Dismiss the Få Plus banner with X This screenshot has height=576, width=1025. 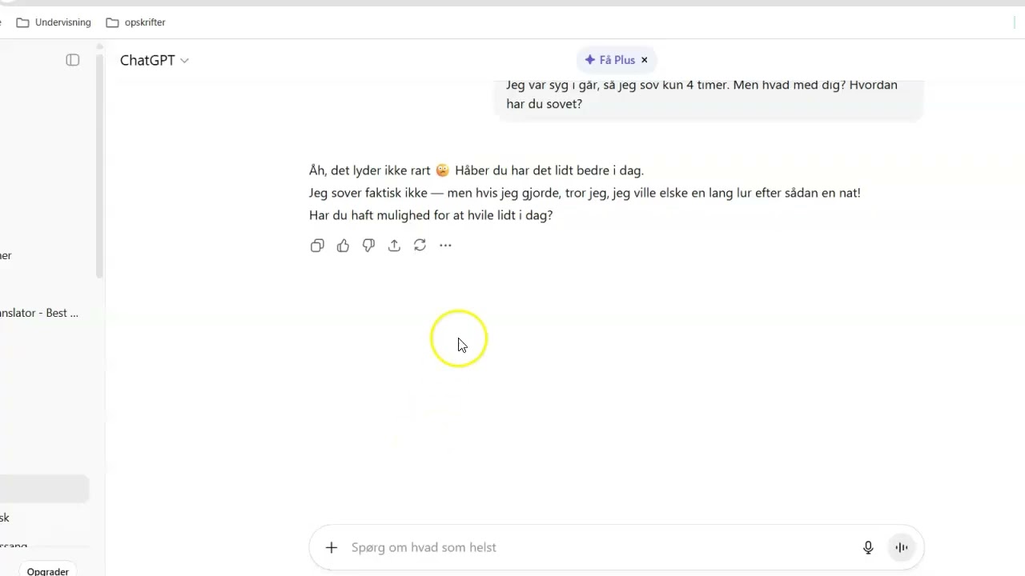[x=645, y=60]
